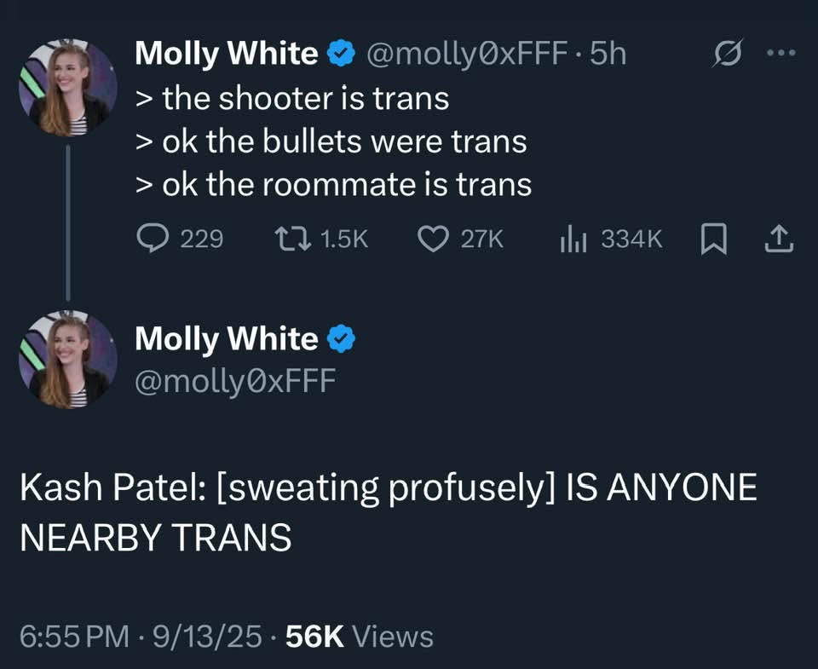
Task: Reply to the first tweet with 229 replies
Action: click(153, 239)
